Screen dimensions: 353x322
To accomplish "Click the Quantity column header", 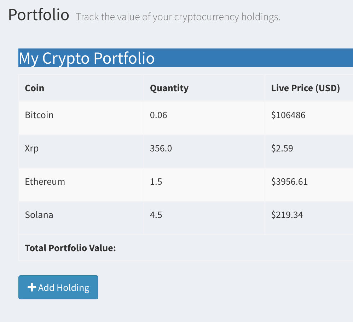I will tap(169, 88).
